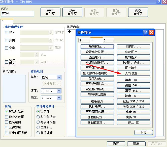Open 设置移动路线 in event commands
Screen dimensions: 167x147
click(x=97, y=89)
